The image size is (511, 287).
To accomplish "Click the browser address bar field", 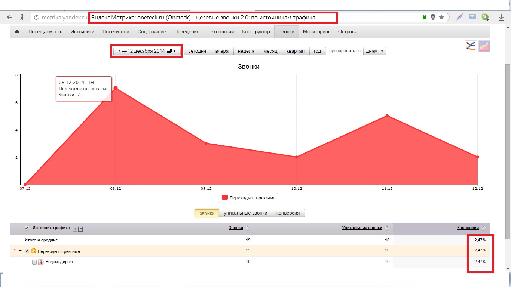I will coord(239,17).
